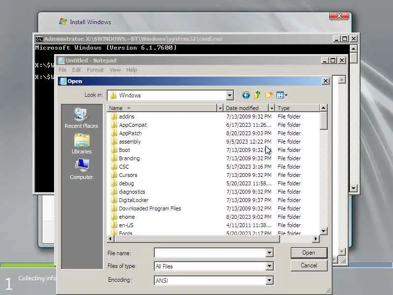The image size is (393, 295).
Task: Go up one folder level
Action: click(x=257, y=95)
